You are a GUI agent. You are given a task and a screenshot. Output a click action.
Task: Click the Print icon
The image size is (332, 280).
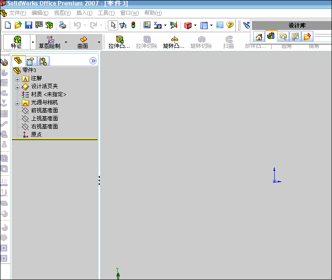(63, 25)
